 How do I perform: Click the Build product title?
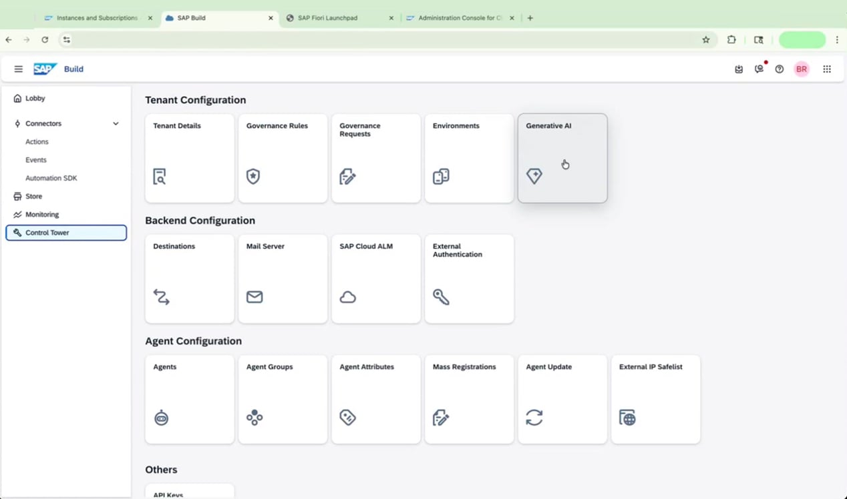[x=73, y=69]
